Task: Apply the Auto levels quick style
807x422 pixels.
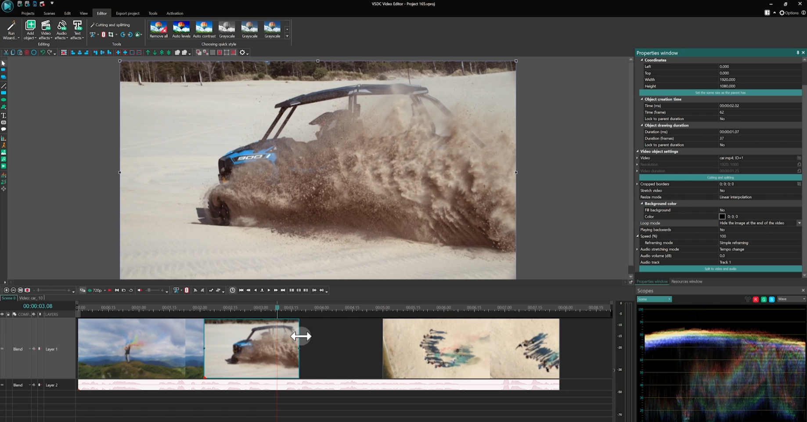Action: (181, 30)
